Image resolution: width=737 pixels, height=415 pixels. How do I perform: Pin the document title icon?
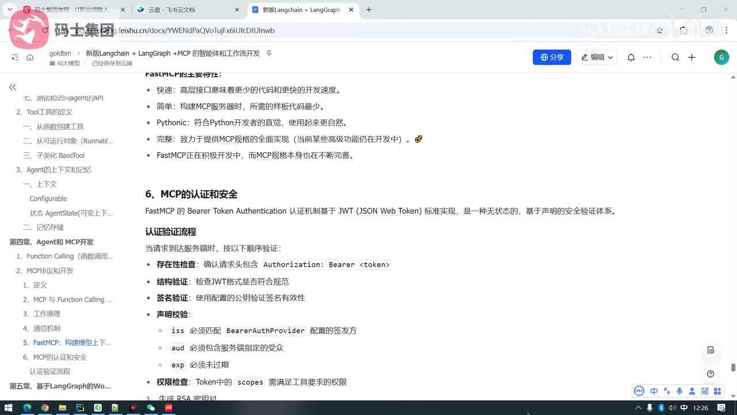(x=269, y=53)
